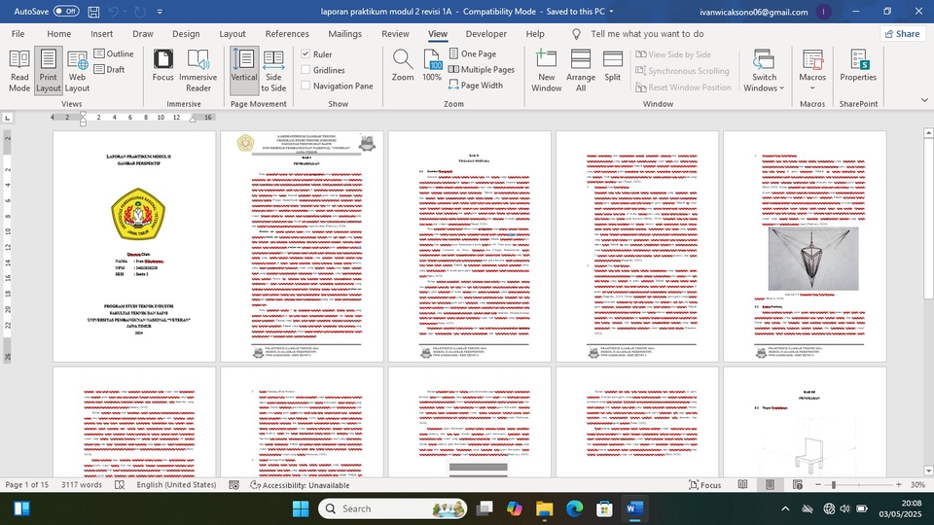
Task: Open the References tab
Action: (x=287, y=34)
